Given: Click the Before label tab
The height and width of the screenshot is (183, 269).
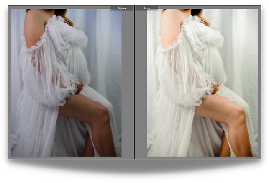Looking at the screenshot, I should [x=122, y=8].
